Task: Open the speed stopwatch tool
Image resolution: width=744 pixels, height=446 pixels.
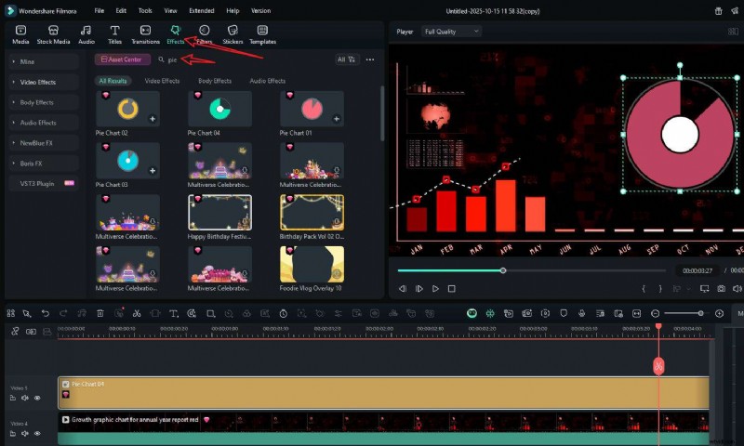Action: pyautogui.click(x=284, y=313)
